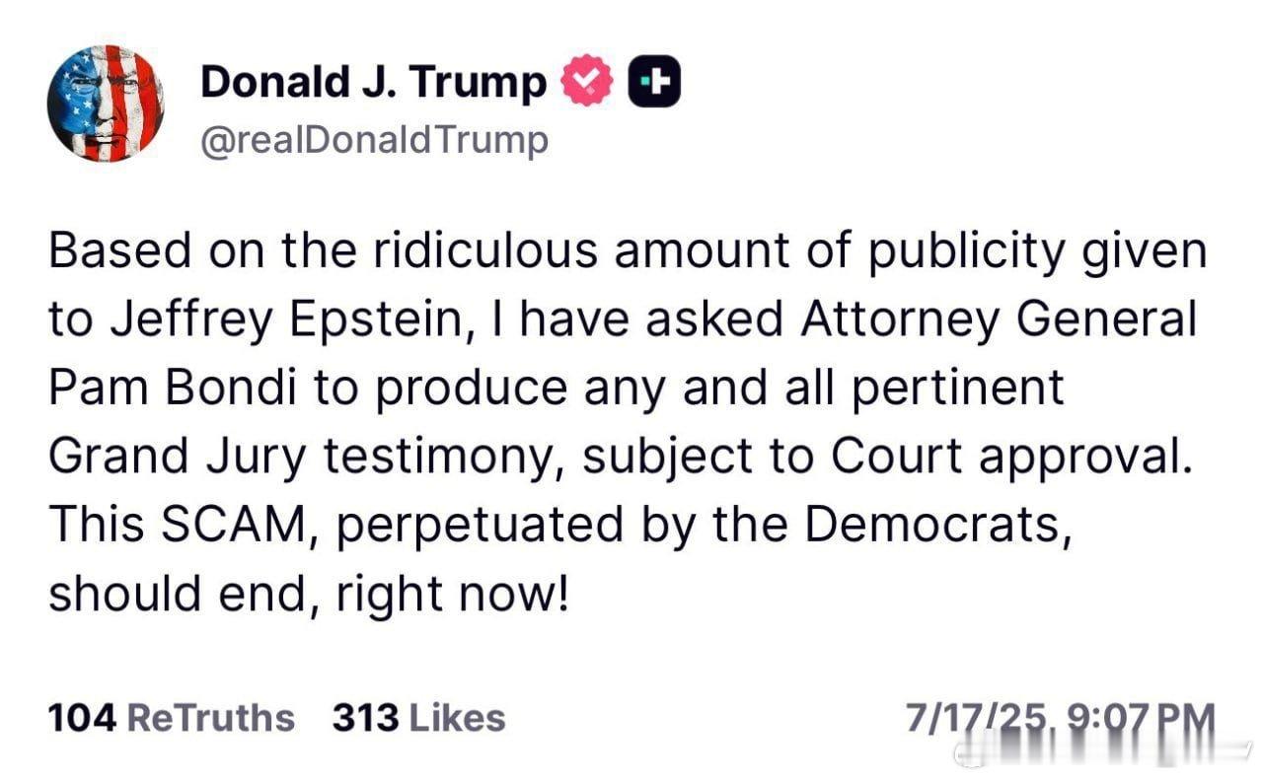Image resolution: width=1263 pixels, height=781 pixels.
Task: View the 313 Likes list
Action: [x=418, y=718]
